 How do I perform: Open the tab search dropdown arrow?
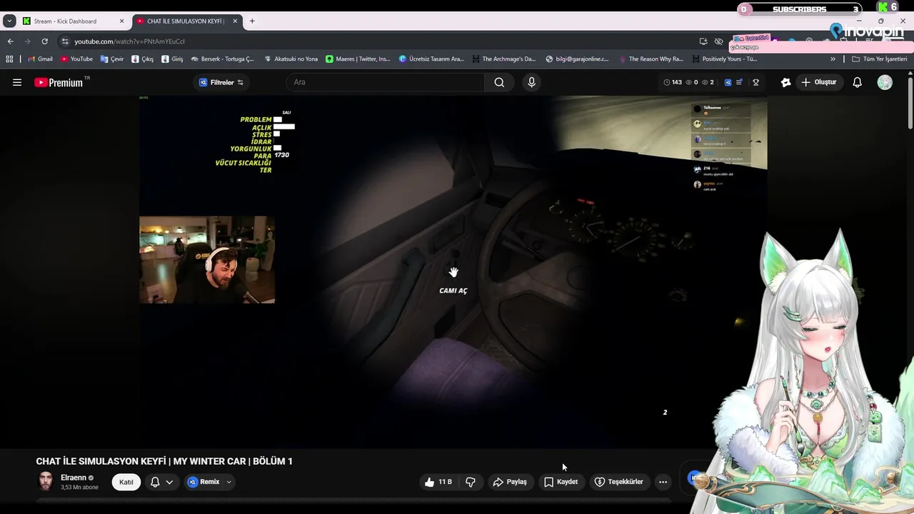(x=9, y=21)
